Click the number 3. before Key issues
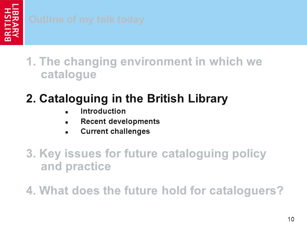The height and width of the screenshot is (230, 307). tap(31, 154)
